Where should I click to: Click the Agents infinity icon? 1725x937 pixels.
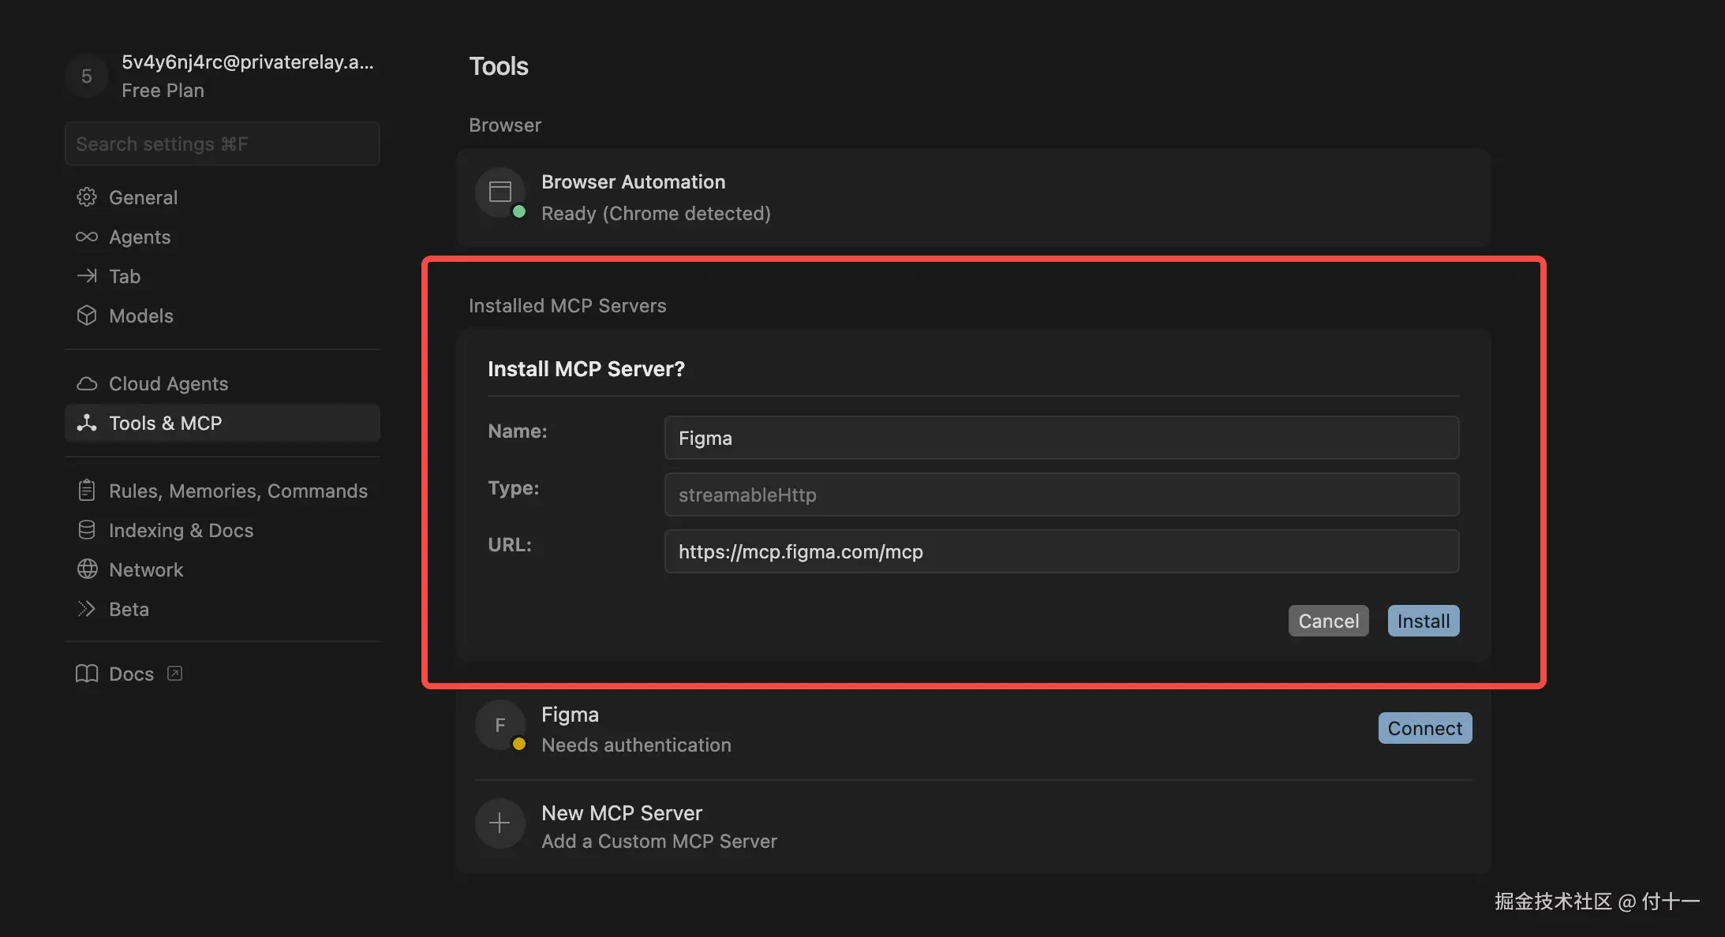(87, 237)
